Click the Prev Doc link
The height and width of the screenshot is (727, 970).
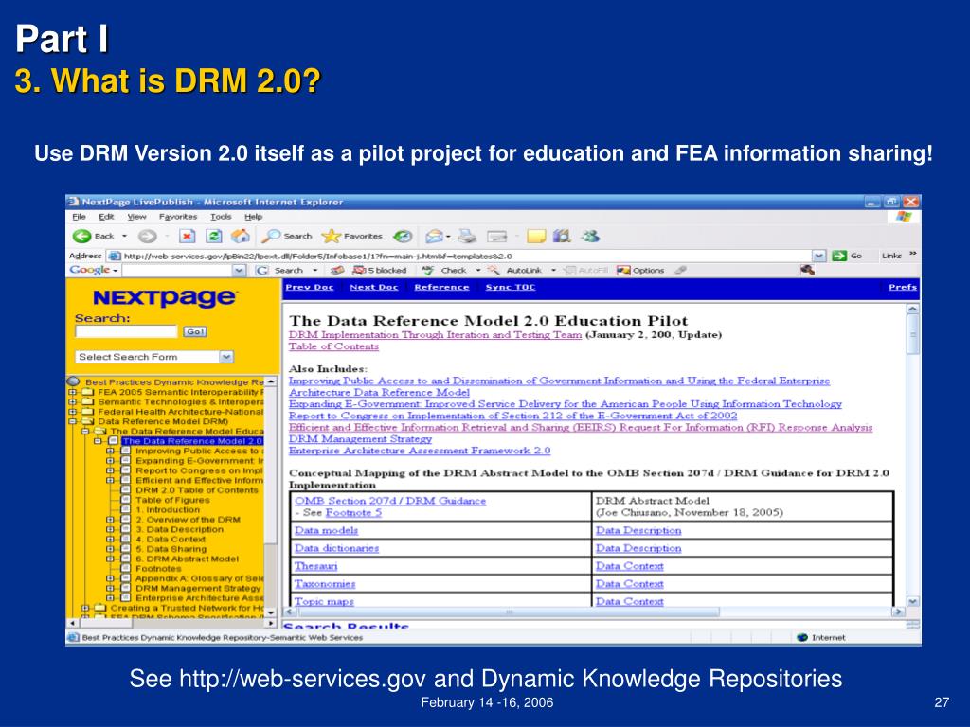[x=310, y=287]
